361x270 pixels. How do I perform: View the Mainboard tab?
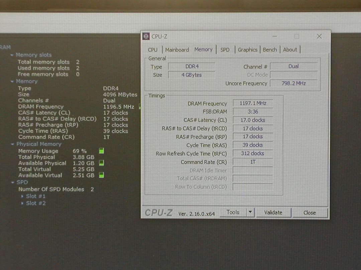(x=177, y=49)
